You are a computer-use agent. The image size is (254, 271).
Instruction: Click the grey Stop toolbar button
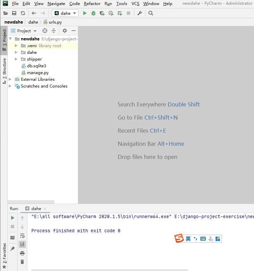[129, 13]
